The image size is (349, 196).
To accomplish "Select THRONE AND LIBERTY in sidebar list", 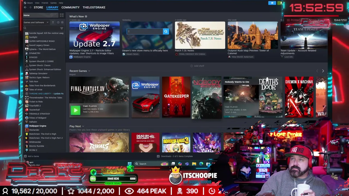I will click(x=44, y=94).
